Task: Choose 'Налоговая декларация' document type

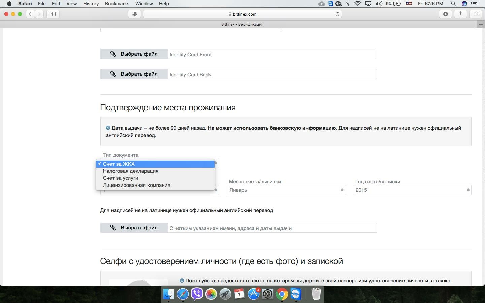Action: (155, 171)
